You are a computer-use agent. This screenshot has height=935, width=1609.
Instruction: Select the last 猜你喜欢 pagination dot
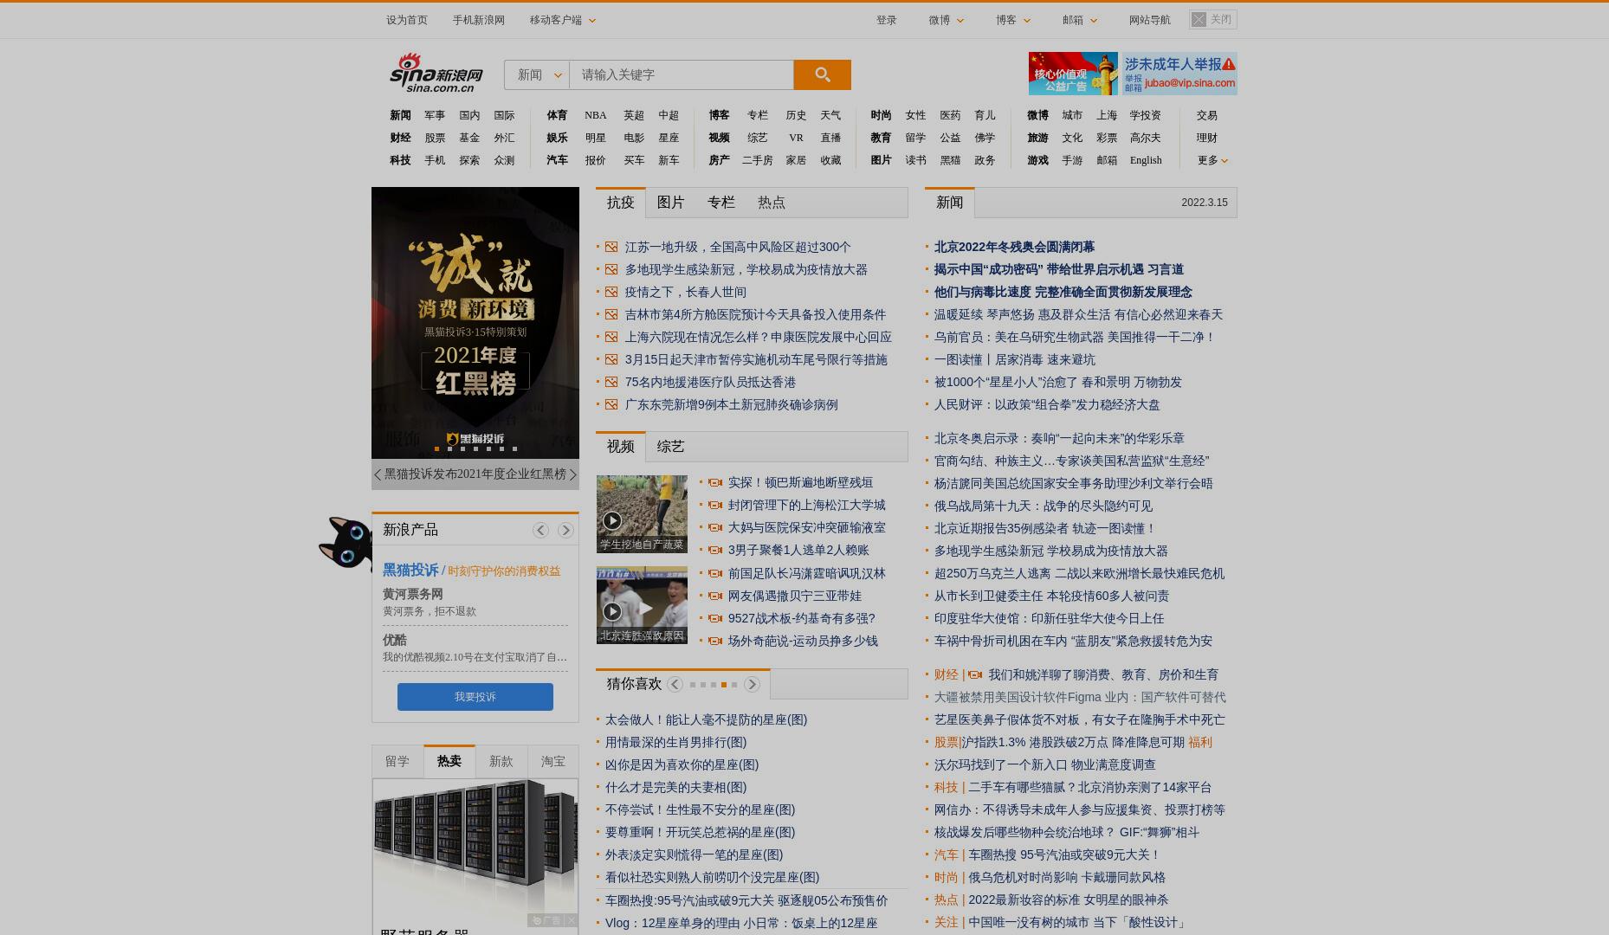(x=734, y=685)
